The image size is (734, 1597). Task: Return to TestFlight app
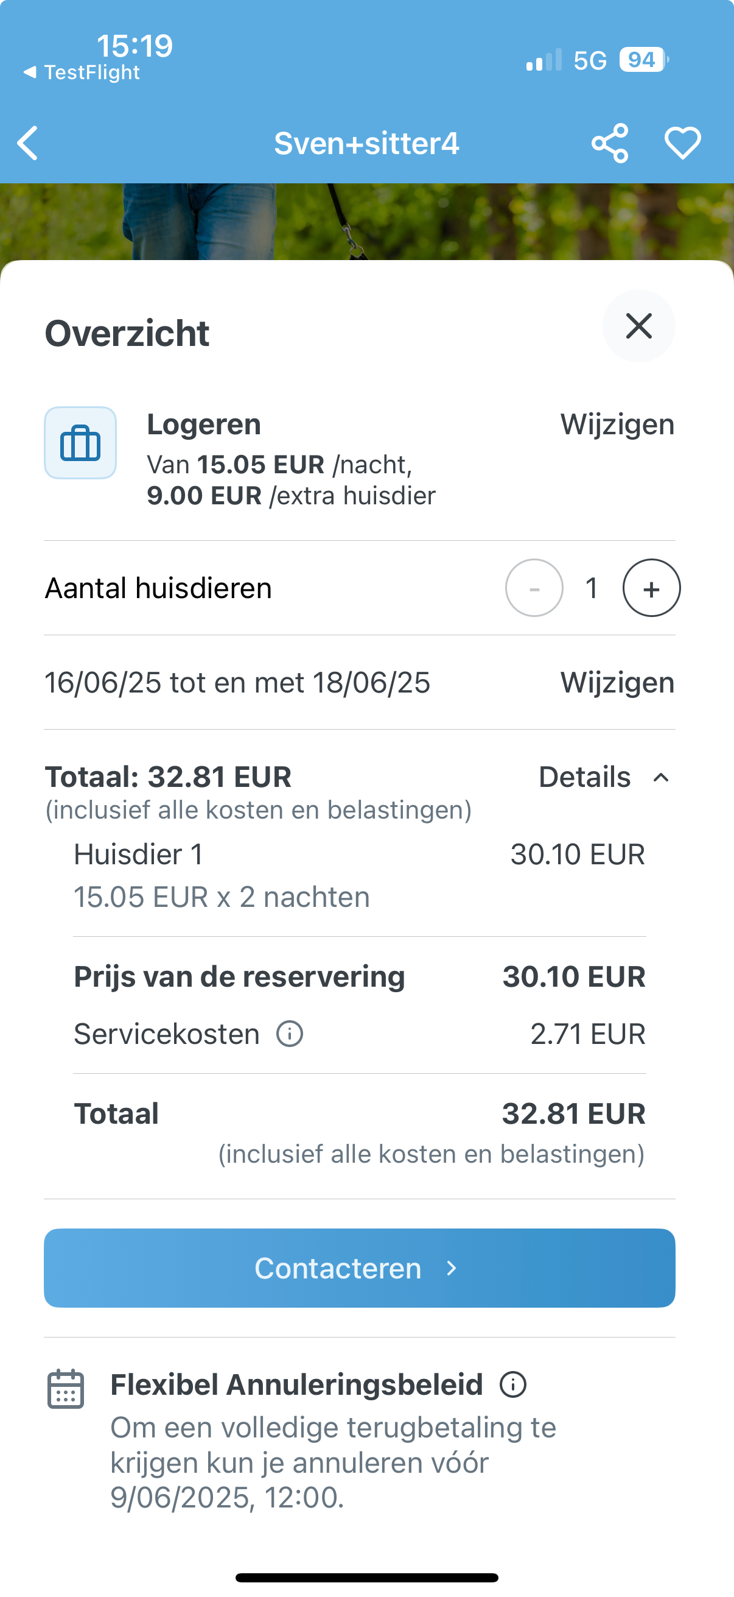point(82,72)
